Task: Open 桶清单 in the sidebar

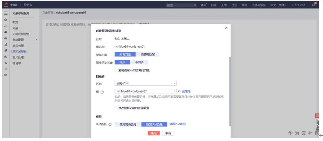Action: [x=17, y=63]
